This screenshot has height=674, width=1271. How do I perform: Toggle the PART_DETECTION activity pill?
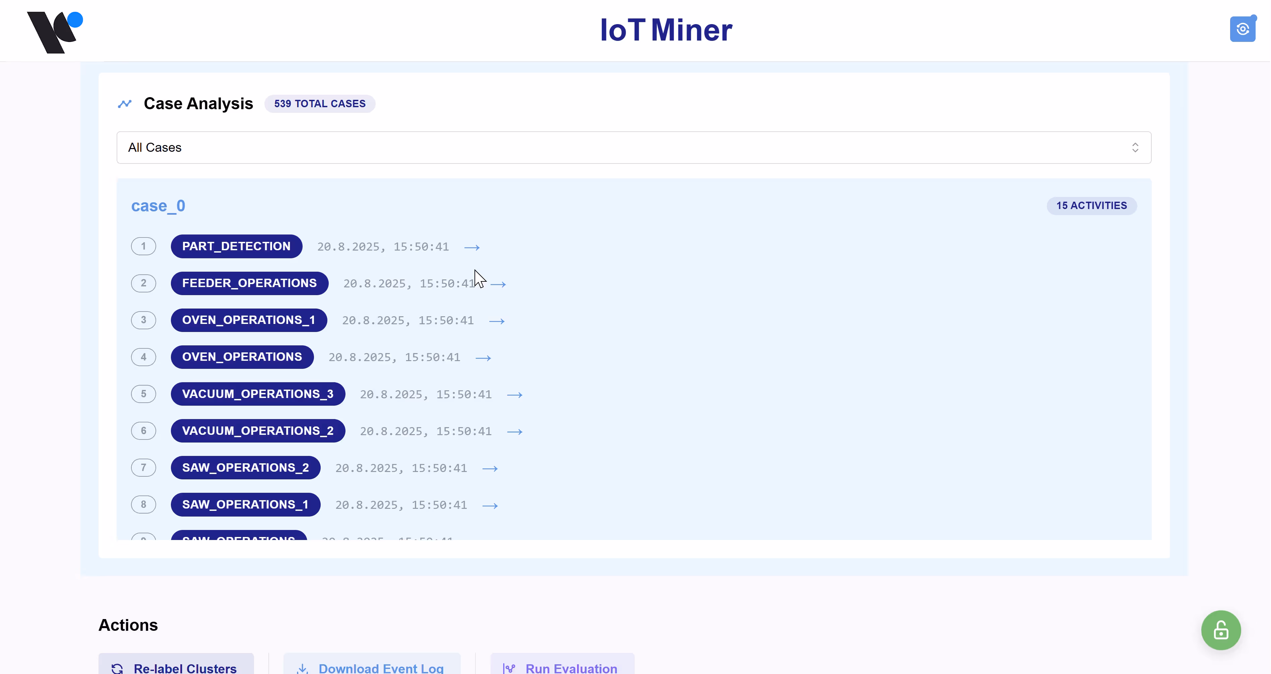point(236,246)
